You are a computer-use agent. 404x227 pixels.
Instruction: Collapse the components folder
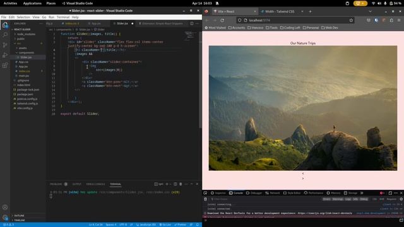point(27,52)
